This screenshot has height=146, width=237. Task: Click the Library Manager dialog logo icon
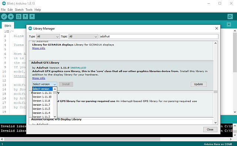(x=30, y=28)
